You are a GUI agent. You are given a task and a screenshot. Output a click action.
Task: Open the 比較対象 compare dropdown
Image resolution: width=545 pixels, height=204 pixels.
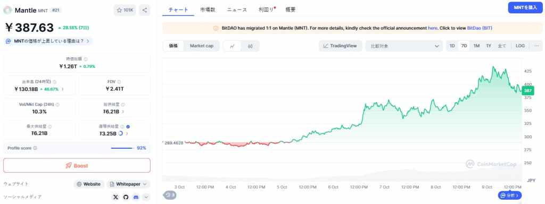point(404,46)
